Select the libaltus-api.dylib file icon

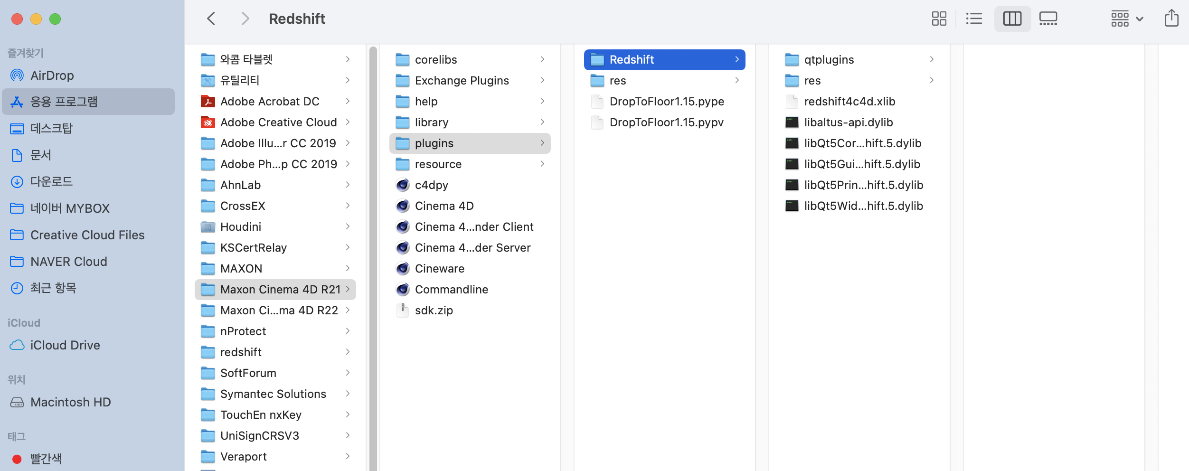pos(792,122)
